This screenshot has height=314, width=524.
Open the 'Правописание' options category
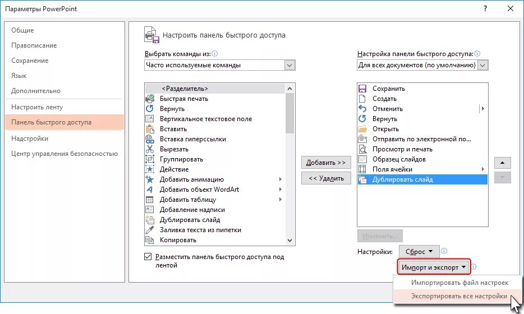tap(65, 45)
